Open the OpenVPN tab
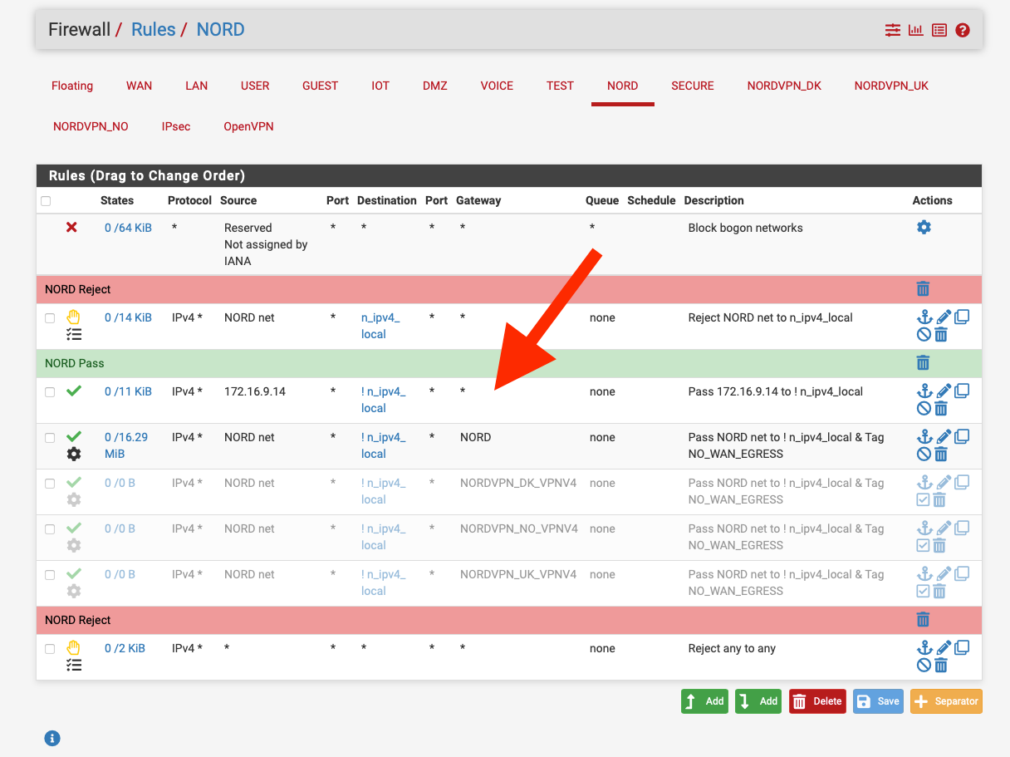Image resolution: width=1010 pixels, height=757 pixels. 248,126
